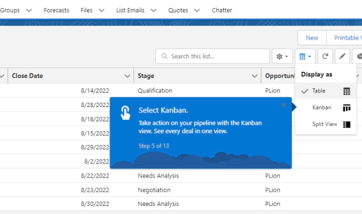Open the List Emails tab
Viewport: 362px width, 214px height.
click(130, 10)
